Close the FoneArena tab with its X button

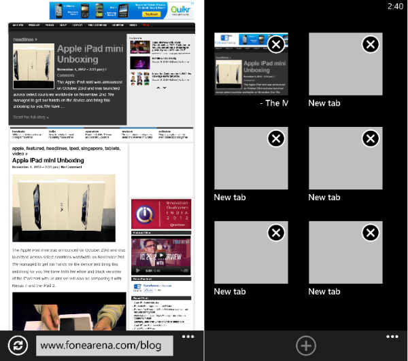click(x=276, y=44)
